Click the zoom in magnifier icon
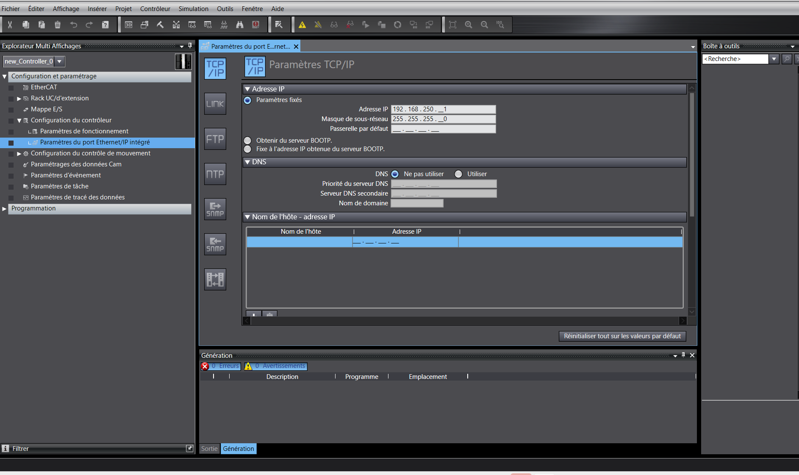This screenshot has width=799, height=475. click(x=468, y=25)
